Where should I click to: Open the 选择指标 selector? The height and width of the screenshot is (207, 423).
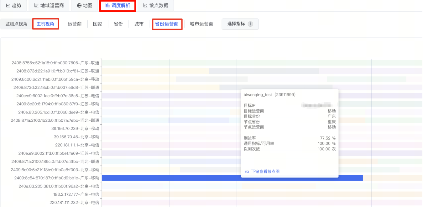tap(240, 24)
